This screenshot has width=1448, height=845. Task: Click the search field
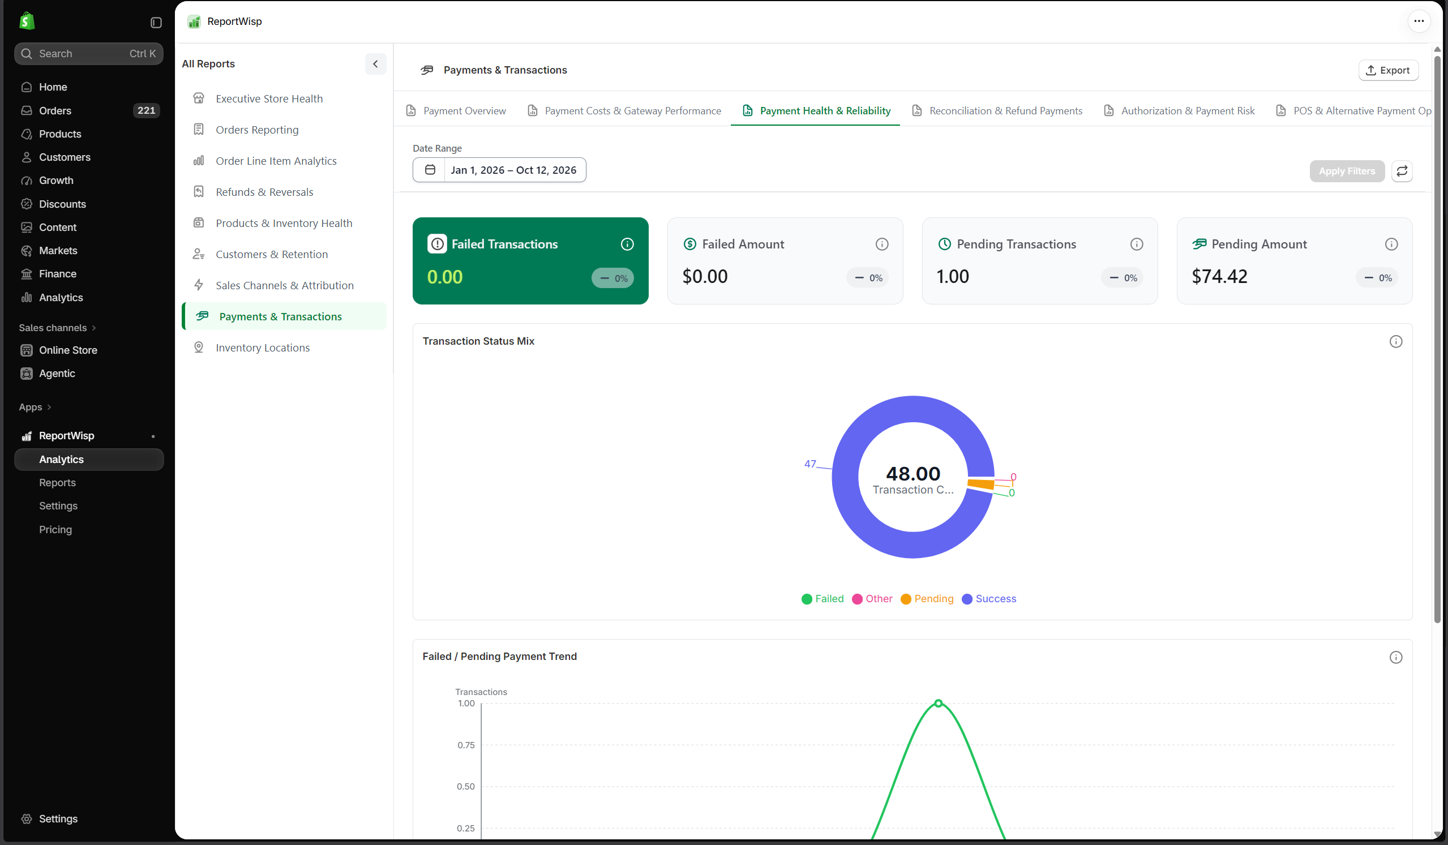pos(89,53)
